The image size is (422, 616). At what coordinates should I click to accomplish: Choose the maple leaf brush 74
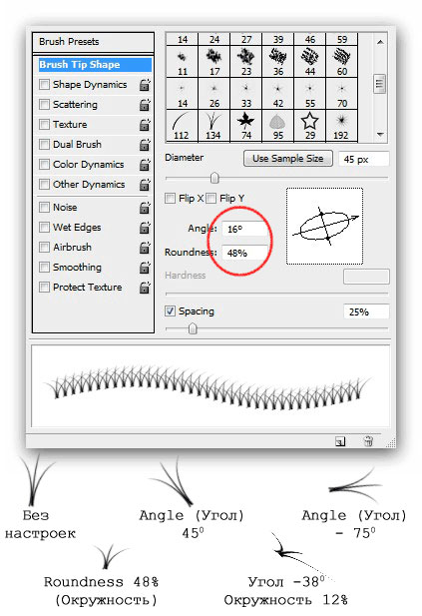click(x=246, y=126)
